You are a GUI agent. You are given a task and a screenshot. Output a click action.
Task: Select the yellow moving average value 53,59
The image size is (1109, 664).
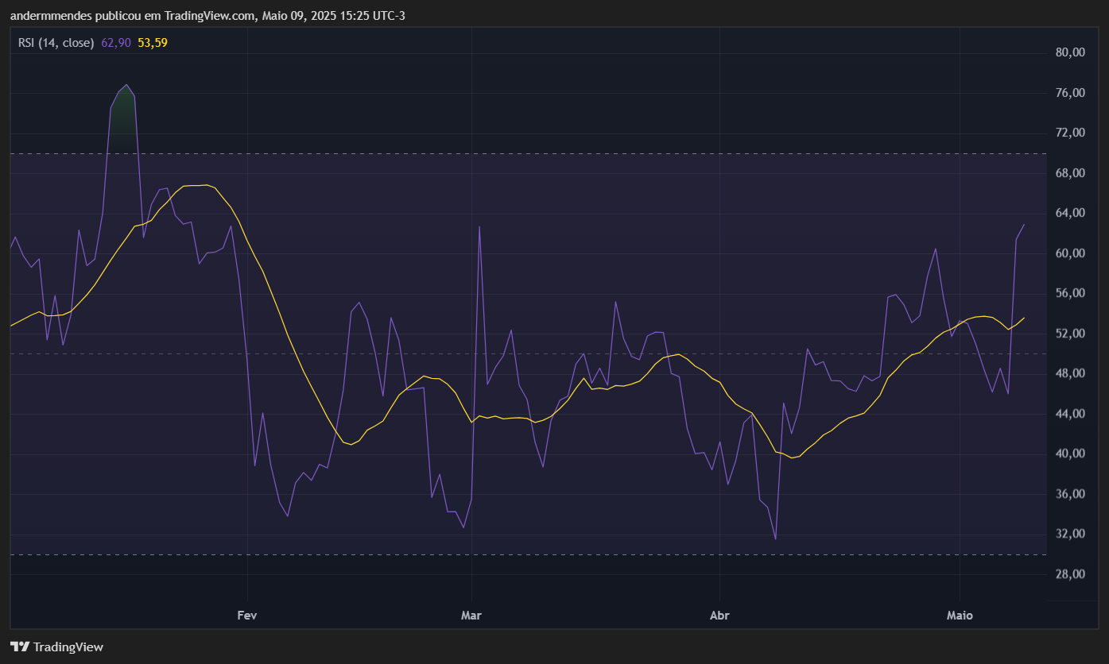point(153,43)
